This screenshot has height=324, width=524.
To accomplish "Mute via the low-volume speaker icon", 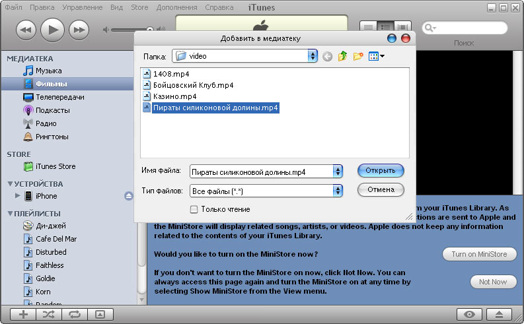I will point(106,30).
